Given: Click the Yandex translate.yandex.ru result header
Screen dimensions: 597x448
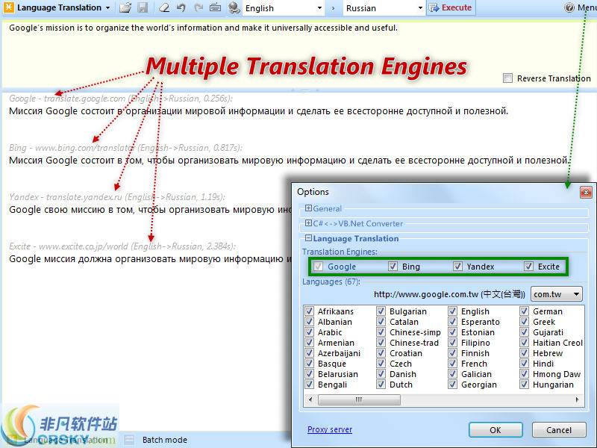Looking at the screenshot, I should click(117, 196).
